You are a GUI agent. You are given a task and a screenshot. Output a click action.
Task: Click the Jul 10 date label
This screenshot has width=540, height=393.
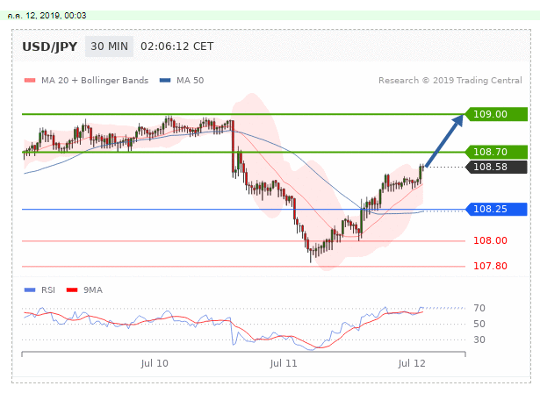click(155, 363)
